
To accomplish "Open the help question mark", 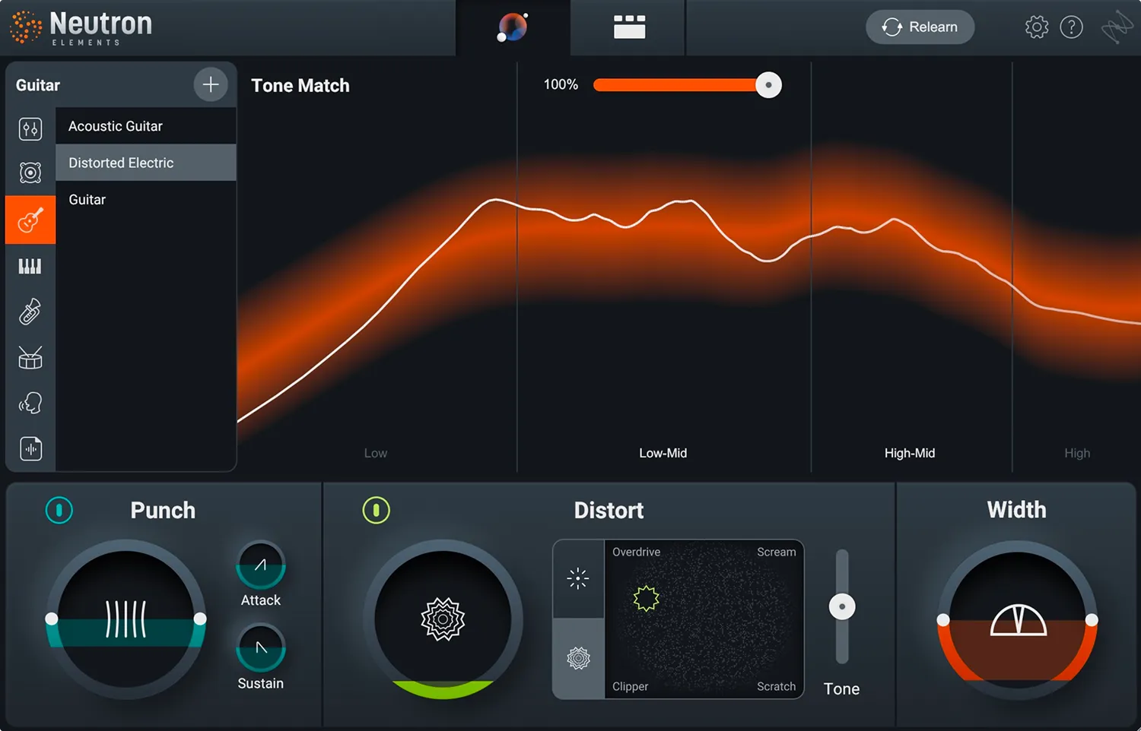I will click(1071, 27).
